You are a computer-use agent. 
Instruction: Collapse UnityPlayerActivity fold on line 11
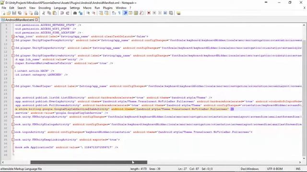pyautogui.click(x=13, y=48)
